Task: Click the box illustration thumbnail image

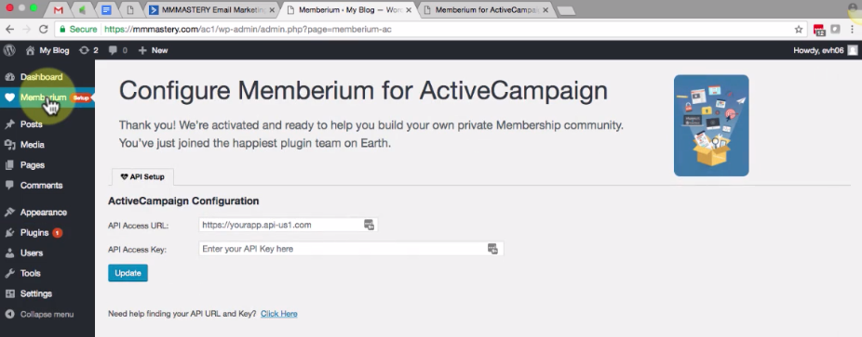Action: [711, 125]
